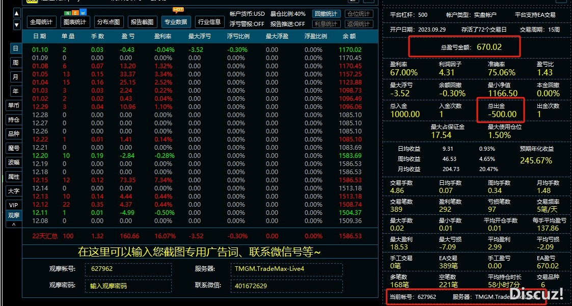This screenshot has height=306, width=572.
Task: Click the 盈利率 column header
Action: click(x=163, y=37)
